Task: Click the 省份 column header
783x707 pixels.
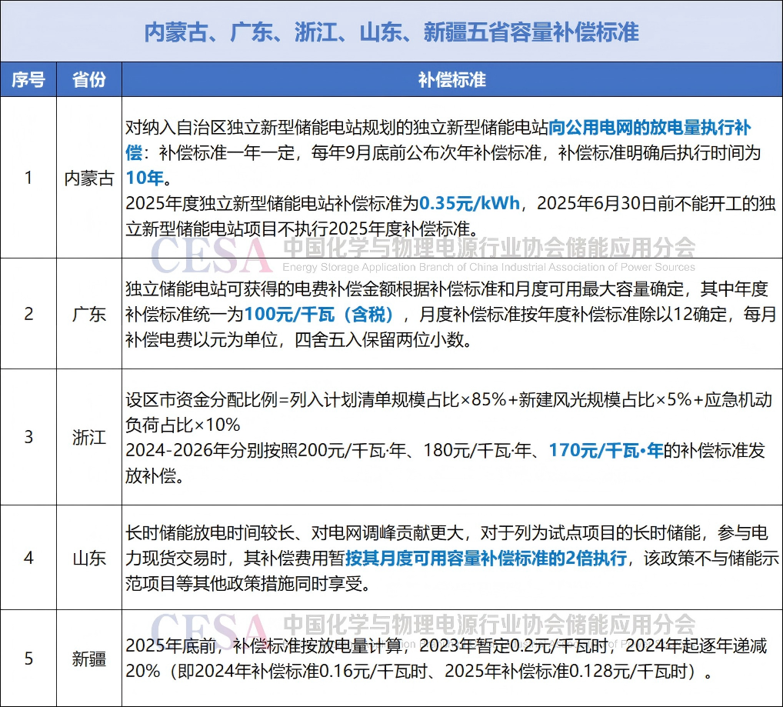Action: click(x=89, y=80)
